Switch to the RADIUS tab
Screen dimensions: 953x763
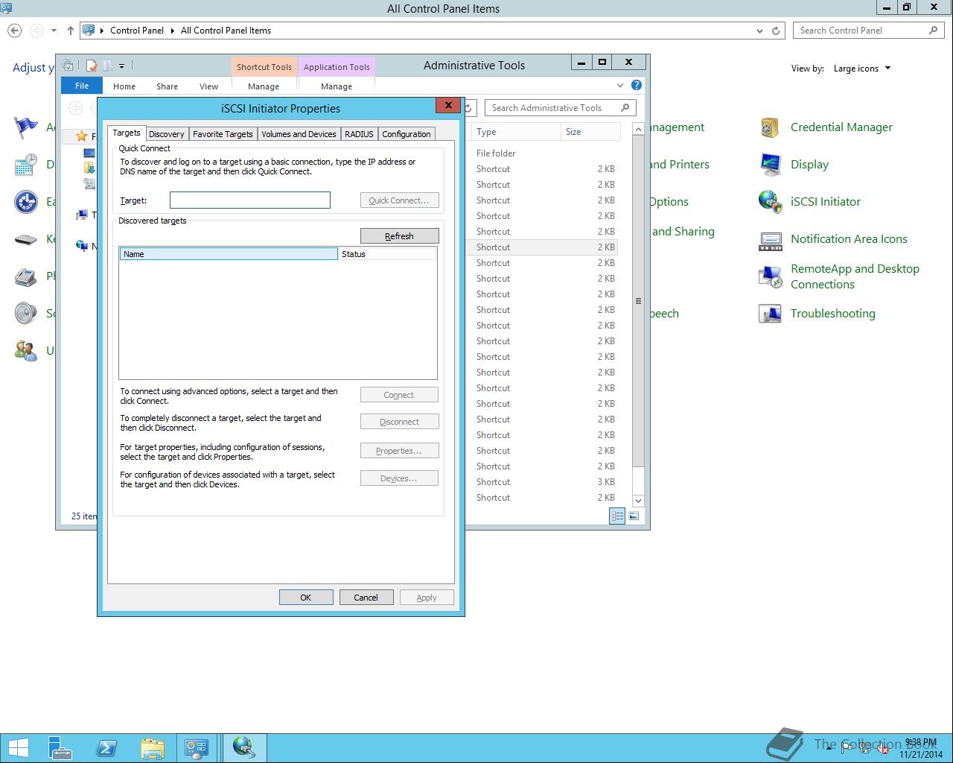click(x=359, y=134)
